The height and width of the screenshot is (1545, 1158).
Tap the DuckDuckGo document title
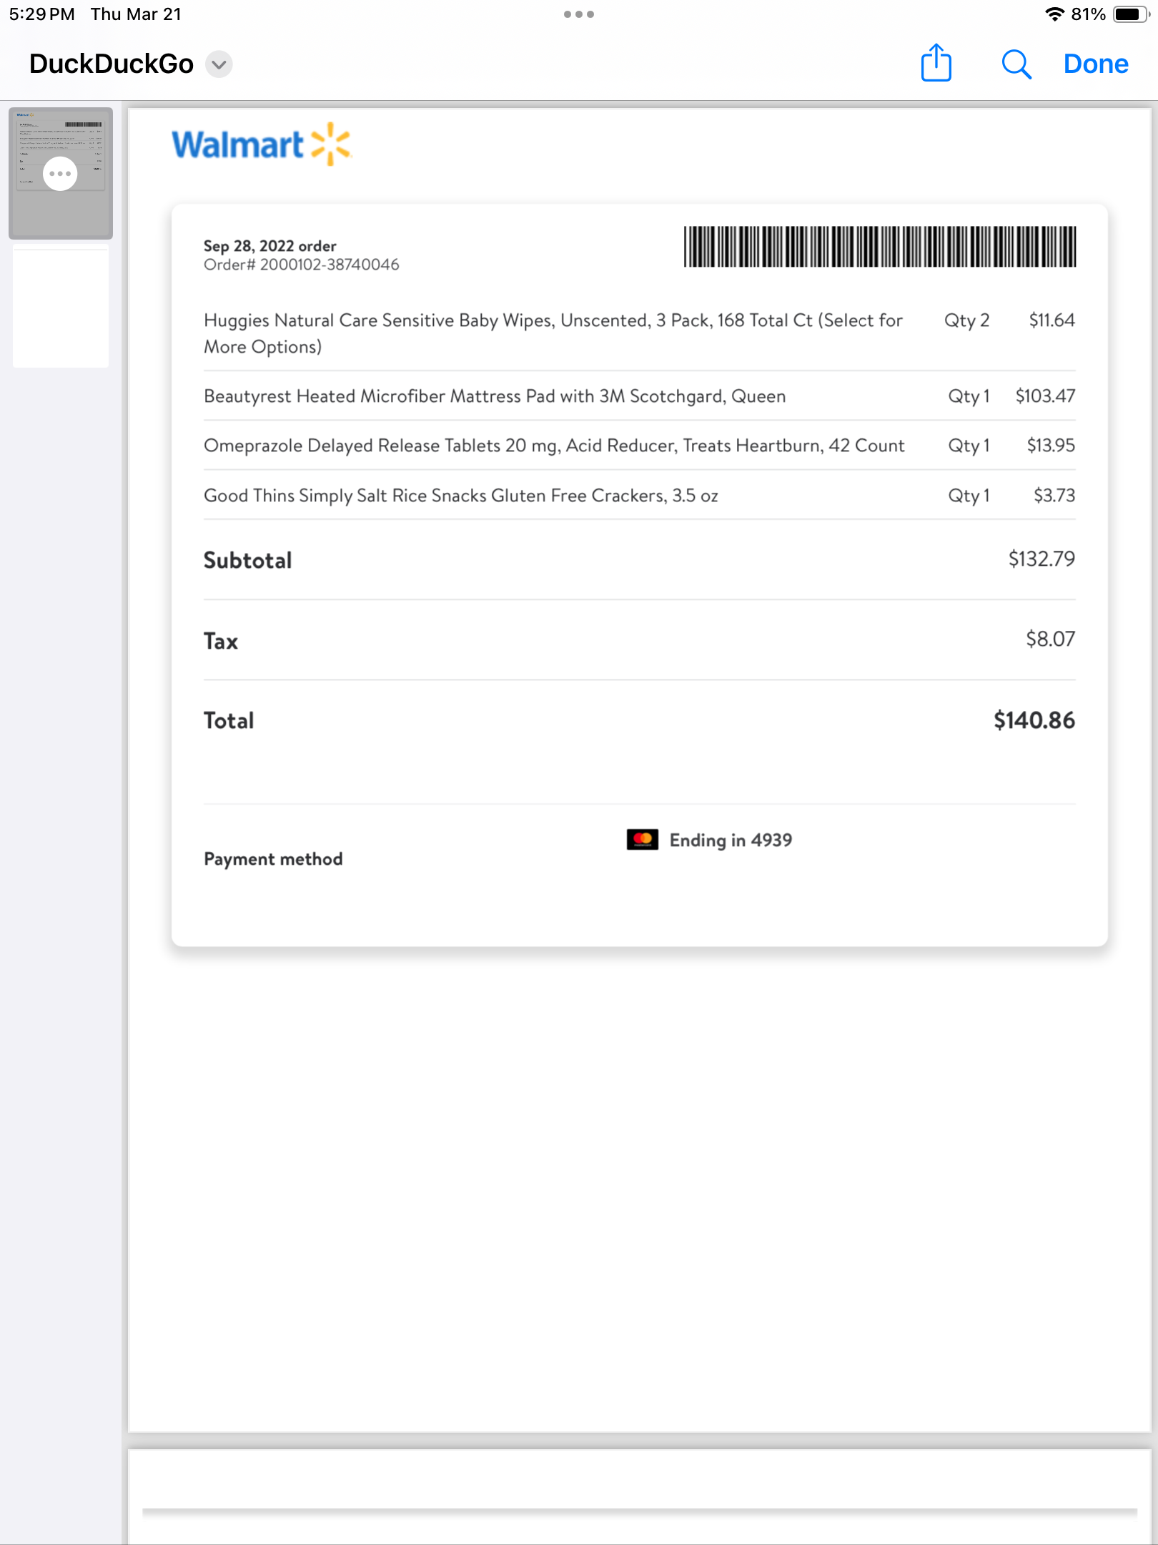[112, 64]
